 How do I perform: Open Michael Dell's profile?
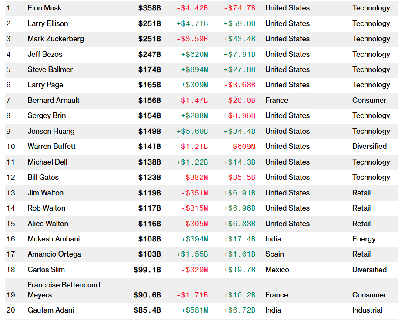(47, 162)
